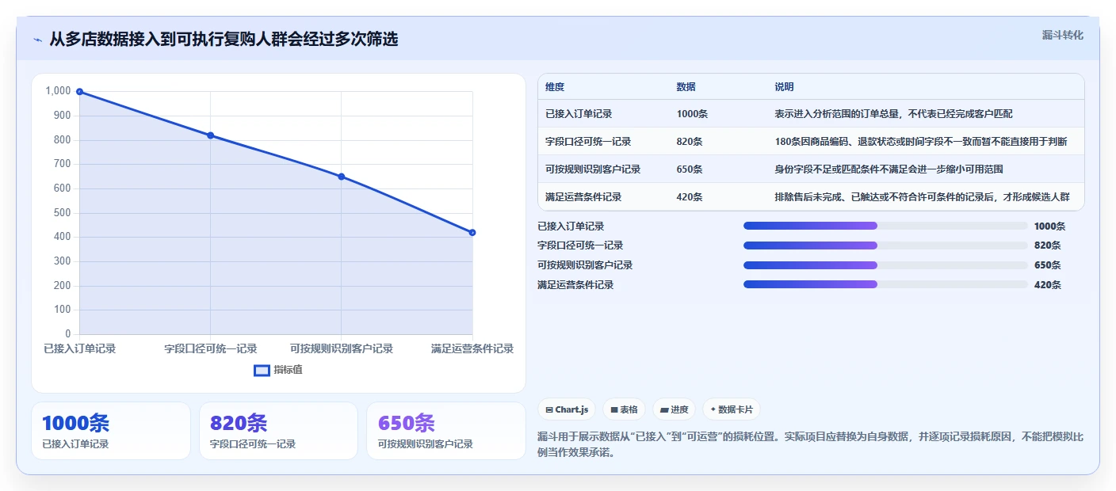
Task: Click the 字段口径可统一记录 x-axis label
Action: tap(211, 348)
